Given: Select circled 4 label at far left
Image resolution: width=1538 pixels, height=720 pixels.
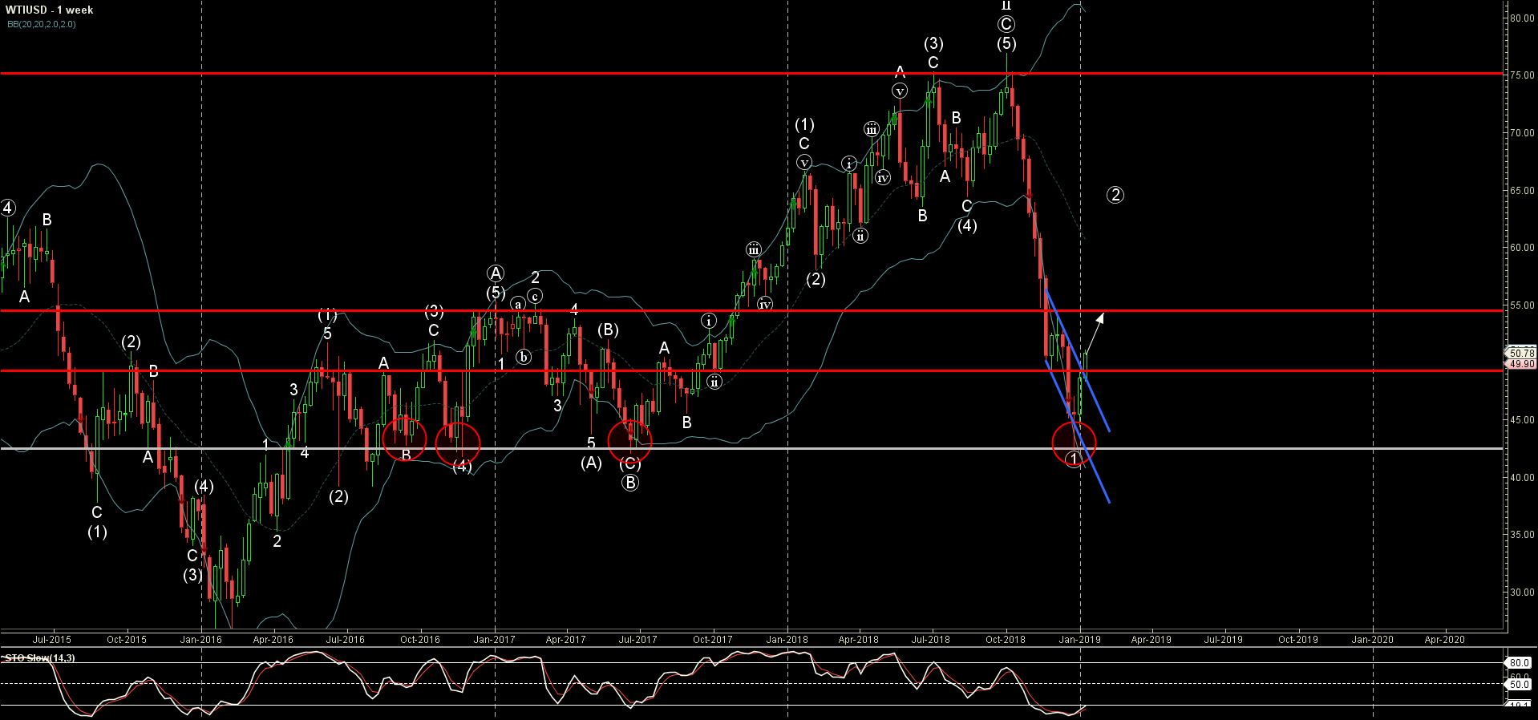Looking at the screenshot, I should [x=8, y=208].
